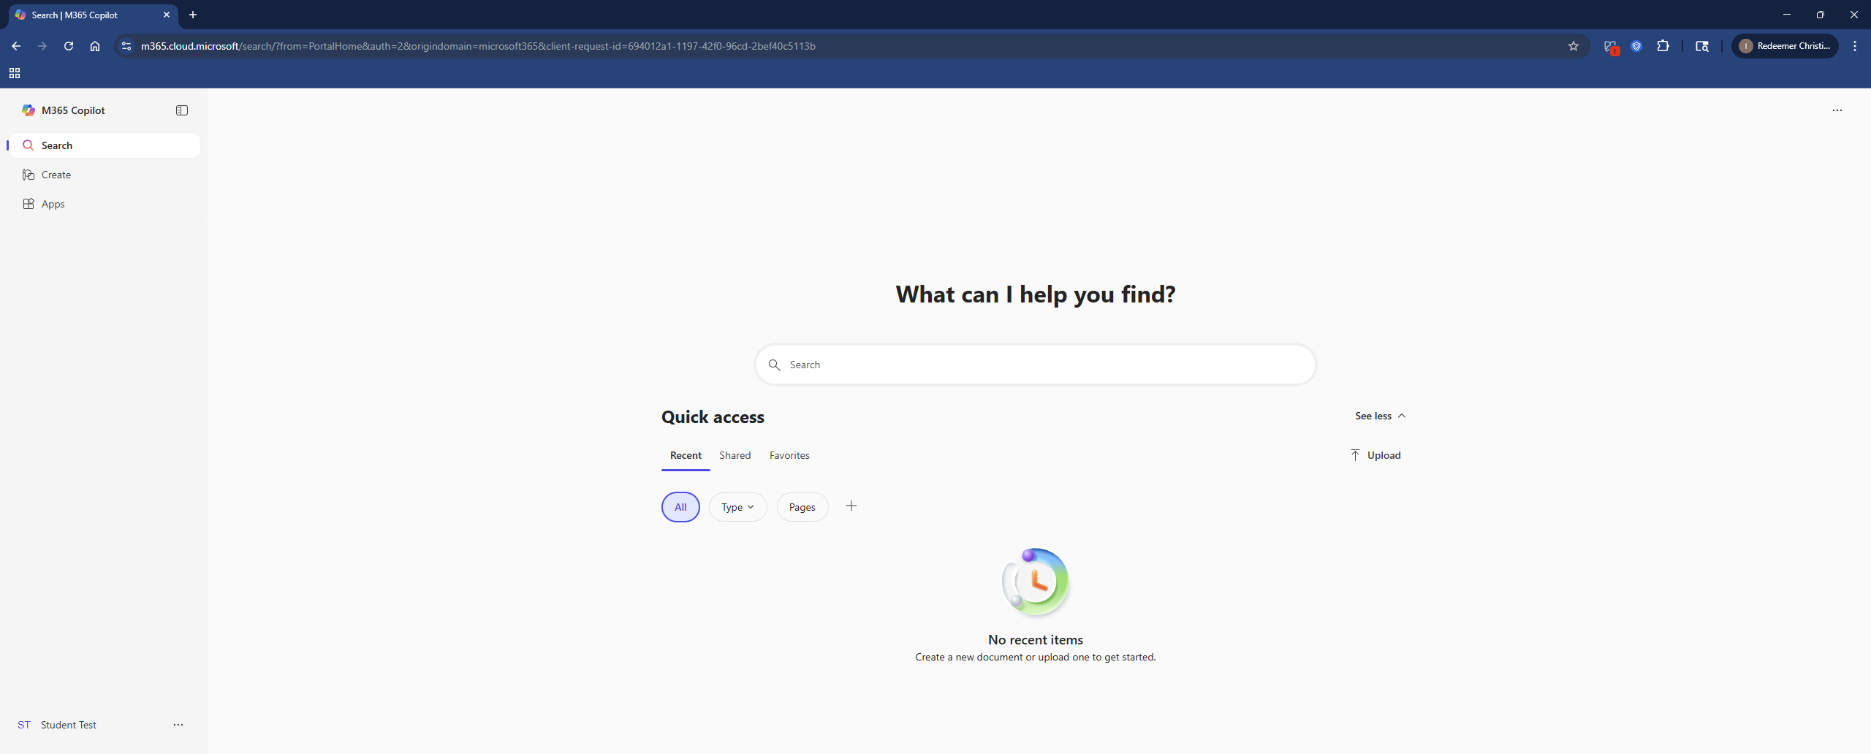
Task: Switch to the Favorites tab
Action: click(x=789, y=455)
